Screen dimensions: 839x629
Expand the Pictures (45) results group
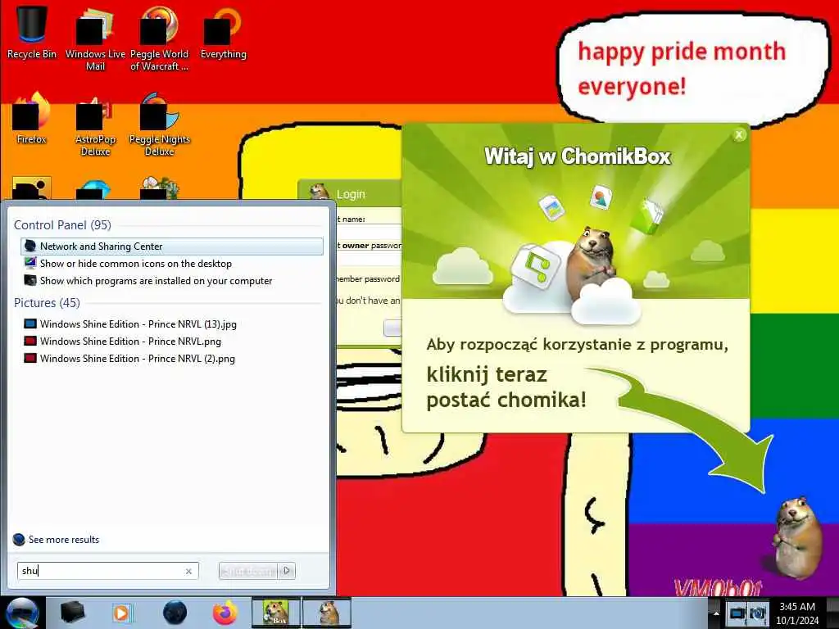[47, 302]
